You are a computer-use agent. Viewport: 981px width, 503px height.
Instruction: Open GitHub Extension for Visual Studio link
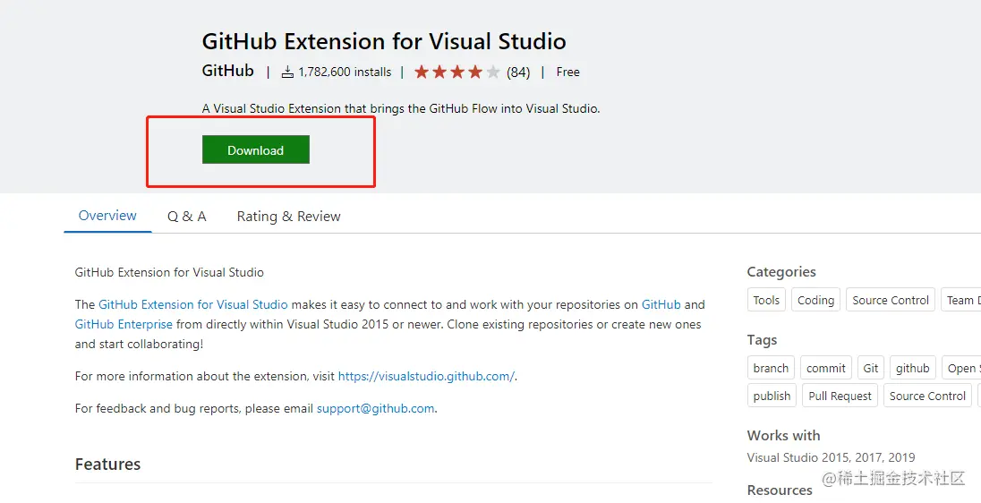click(x=193, y=304)
